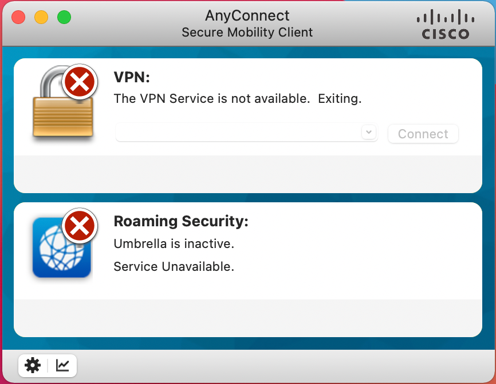The image size is (496, 384).
Task: Click the 'Service Unavailable.' status text
Action: (x=174, y=267)
